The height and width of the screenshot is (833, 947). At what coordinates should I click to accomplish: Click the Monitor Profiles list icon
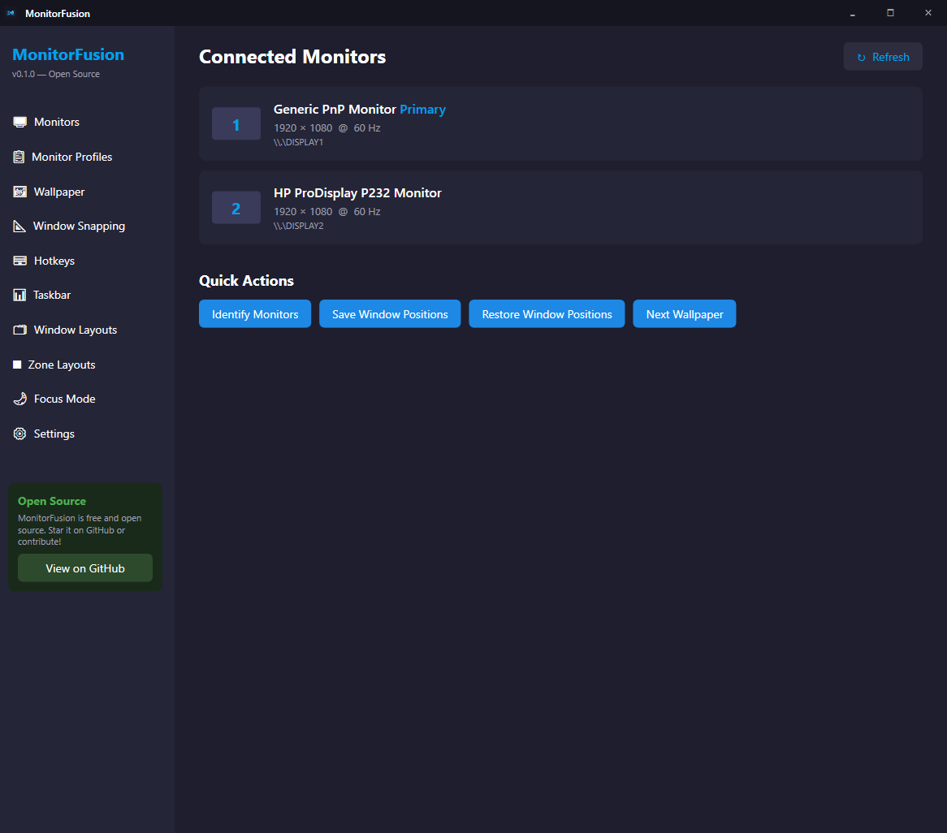(19, 157)
